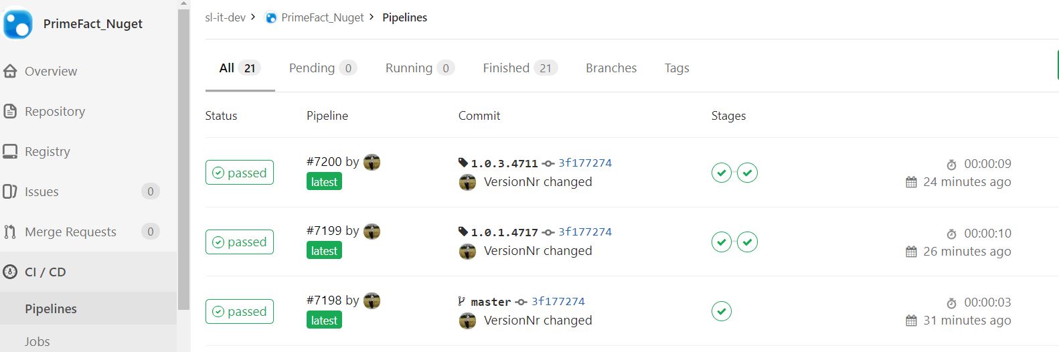Image resolution: width=1059 pixels, height=352 pixels.
Task: Click the Registry disk icon
Action: (10, 152)
